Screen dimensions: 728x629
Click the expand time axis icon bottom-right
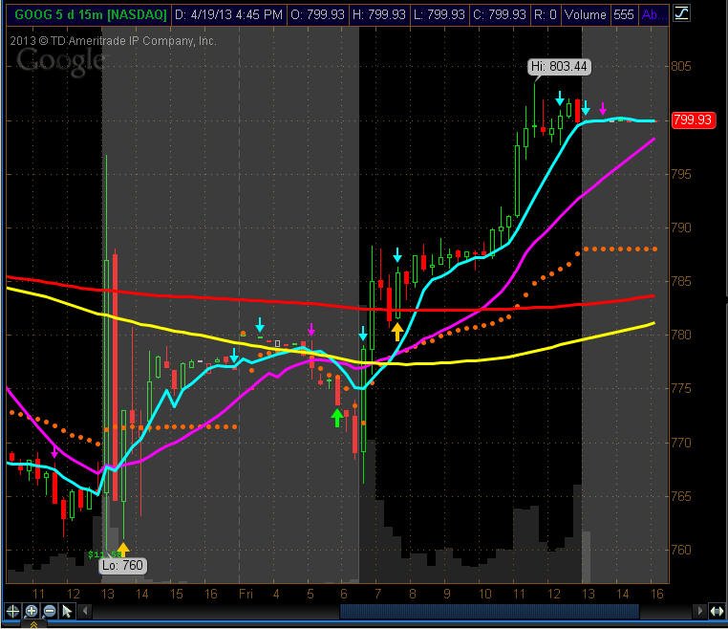click(717, 612)
